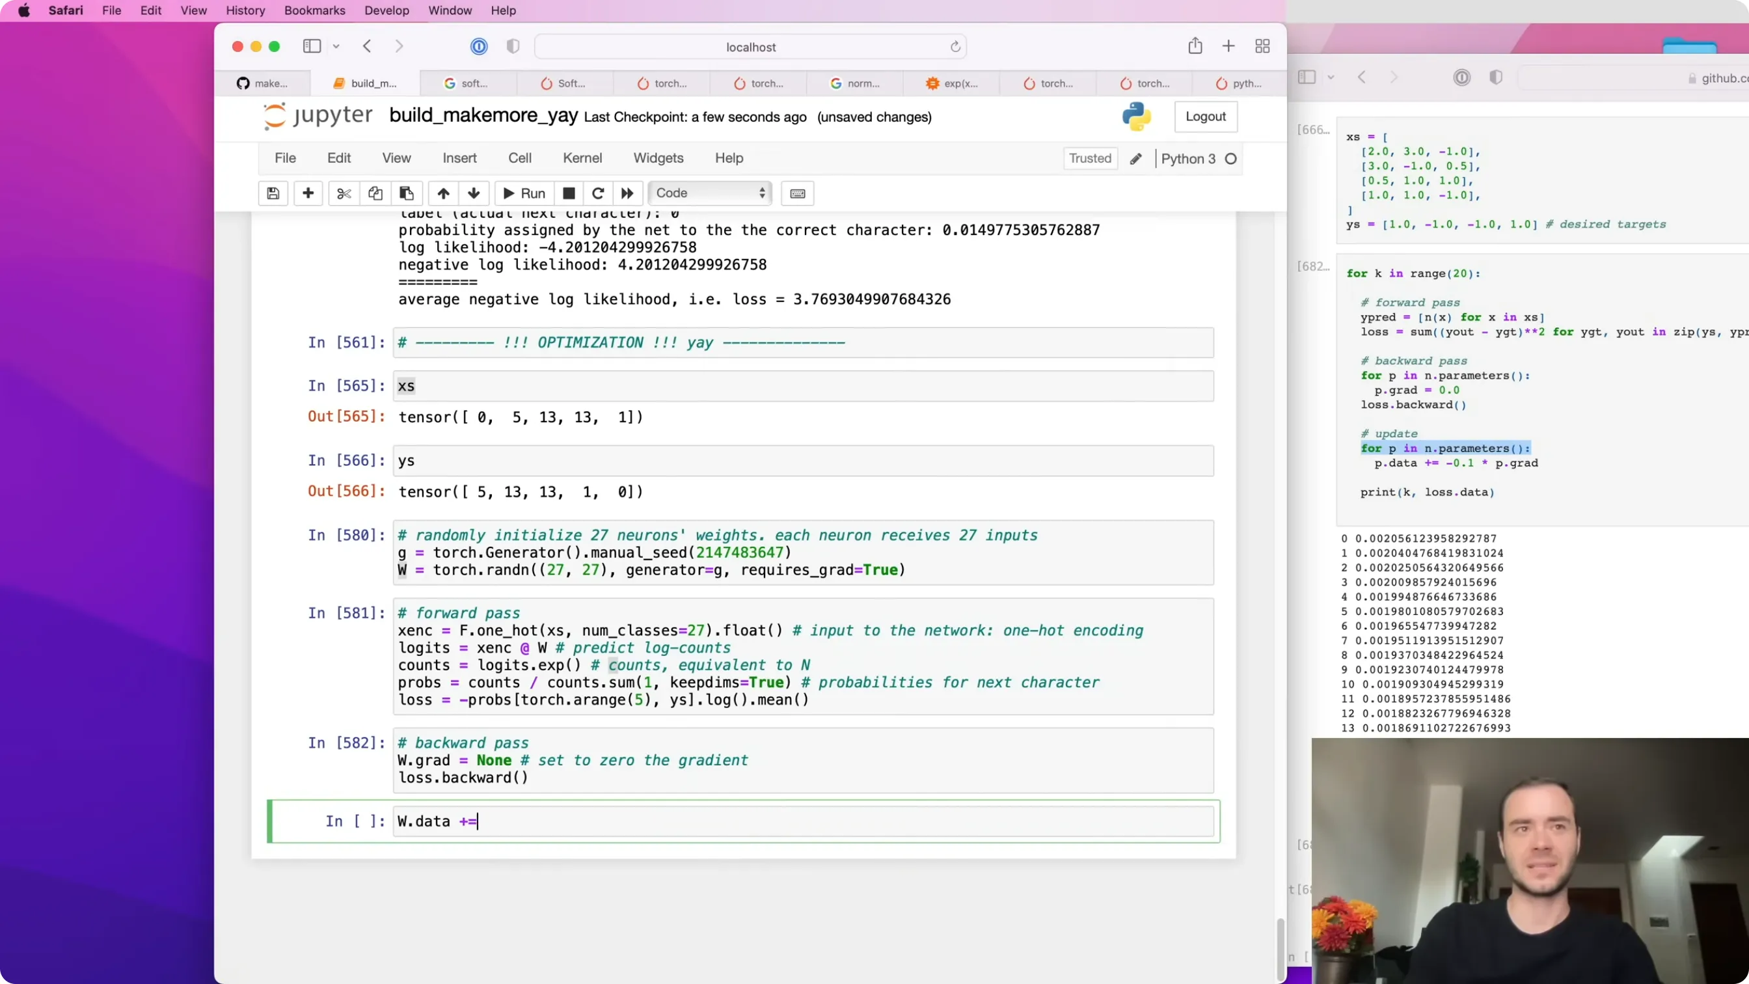Paste cells below icon in Jupyter toolbar
Viewport: 1749px width, 984px height.
(x=407, y=193)
